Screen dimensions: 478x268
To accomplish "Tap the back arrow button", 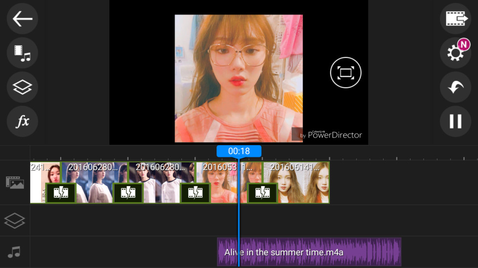I will (22, 19).
